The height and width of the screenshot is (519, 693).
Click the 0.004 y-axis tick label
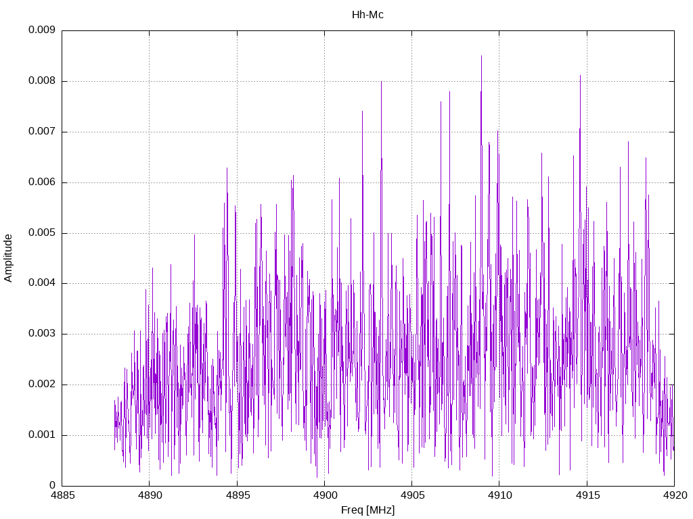(42, 283)
